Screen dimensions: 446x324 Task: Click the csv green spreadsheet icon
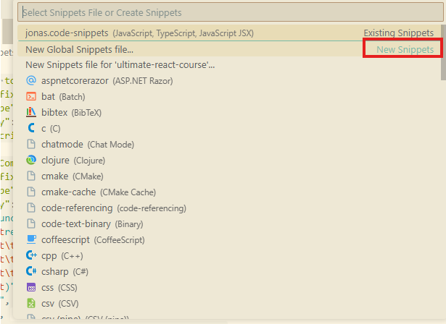point(31,303)
